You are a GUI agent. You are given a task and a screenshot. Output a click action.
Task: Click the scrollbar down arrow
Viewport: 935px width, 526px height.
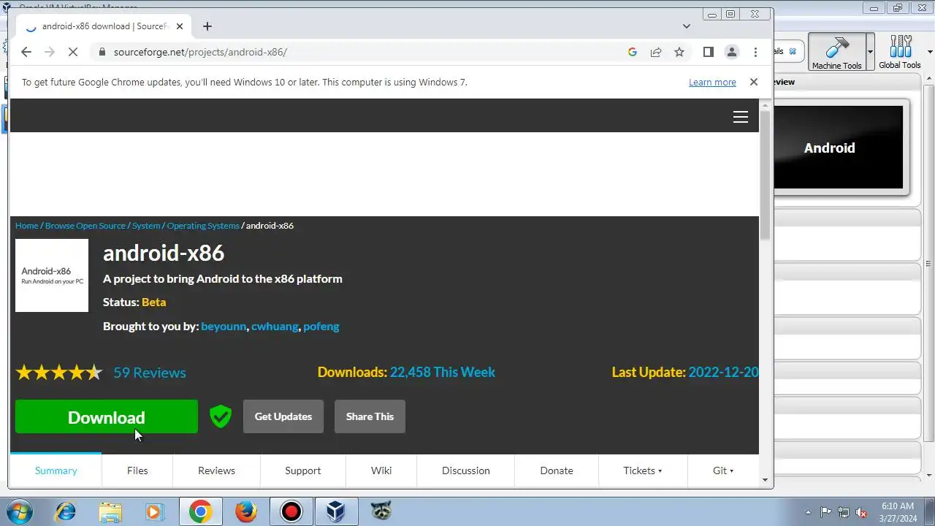pyautogui.click(x=766, y=480)
